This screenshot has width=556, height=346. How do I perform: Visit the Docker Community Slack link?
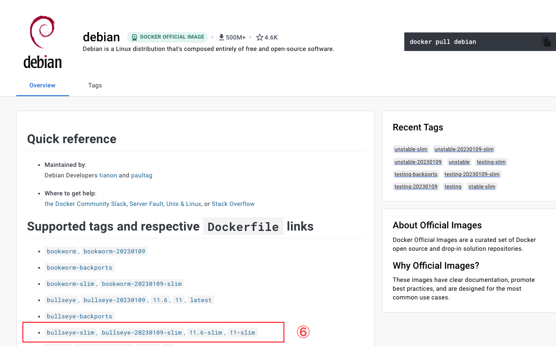(86, 204)
